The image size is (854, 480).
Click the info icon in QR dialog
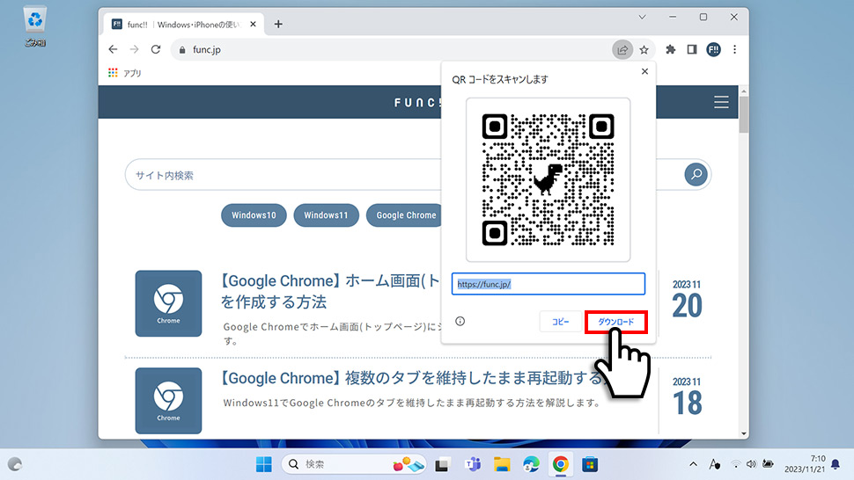(x=460, y=321)
